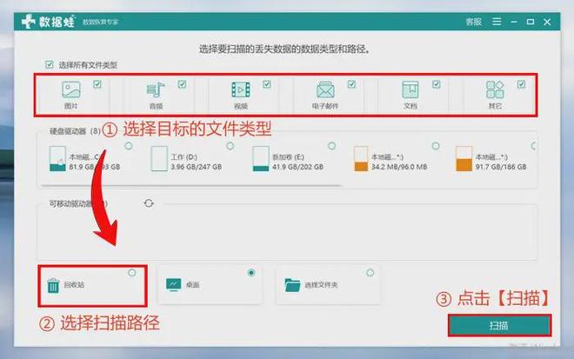Screen dimensions: 574x359
Task: Refresh the removable drives list
Action: (149, 203)
